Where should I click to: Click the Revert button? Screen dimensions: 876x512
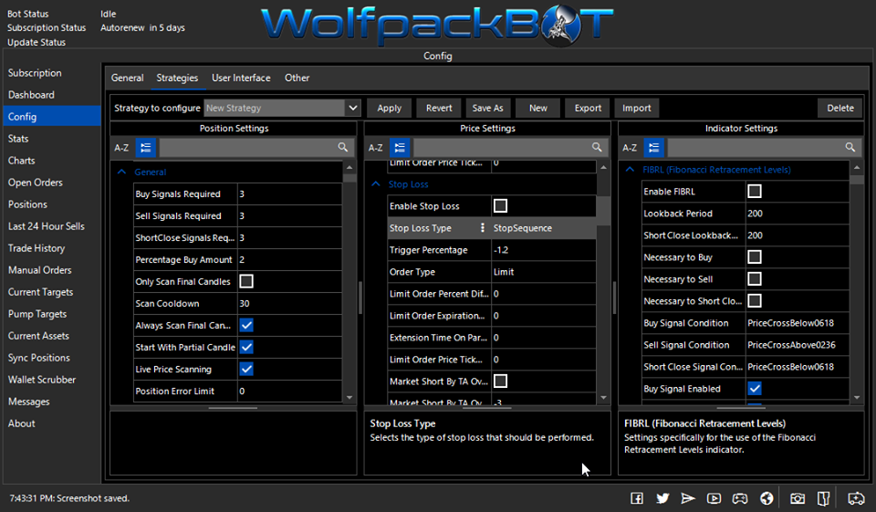pyautogui.click(x=439, y=108)
